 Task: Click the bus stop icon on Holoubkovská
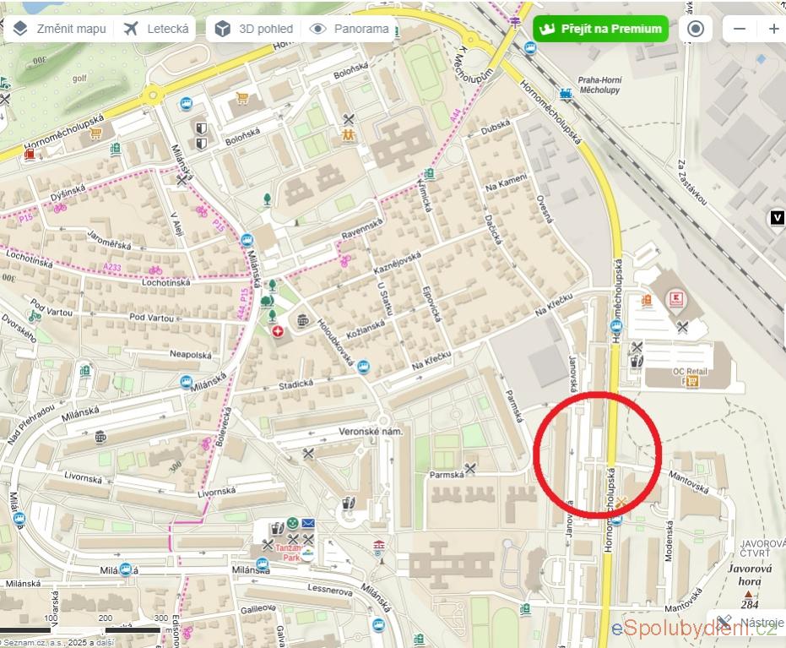pos(364,367)
